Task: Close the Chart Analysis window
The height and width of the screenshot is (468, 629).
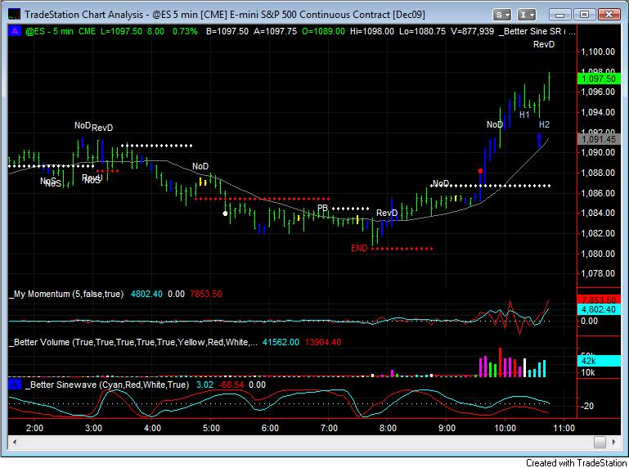Action: [x=609, y=15]
